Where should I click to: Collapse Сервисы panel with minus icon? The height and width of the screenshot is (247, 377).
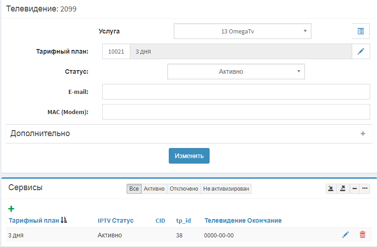click(x=355, y=189)
